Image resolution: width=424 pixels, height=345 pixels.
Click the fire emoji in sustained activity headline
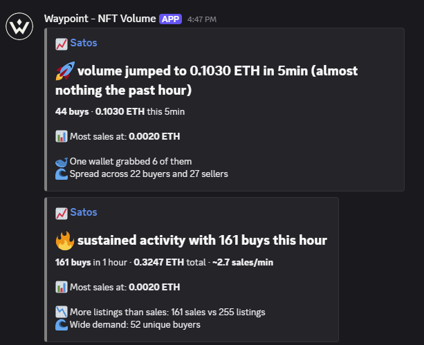[65, 241]
